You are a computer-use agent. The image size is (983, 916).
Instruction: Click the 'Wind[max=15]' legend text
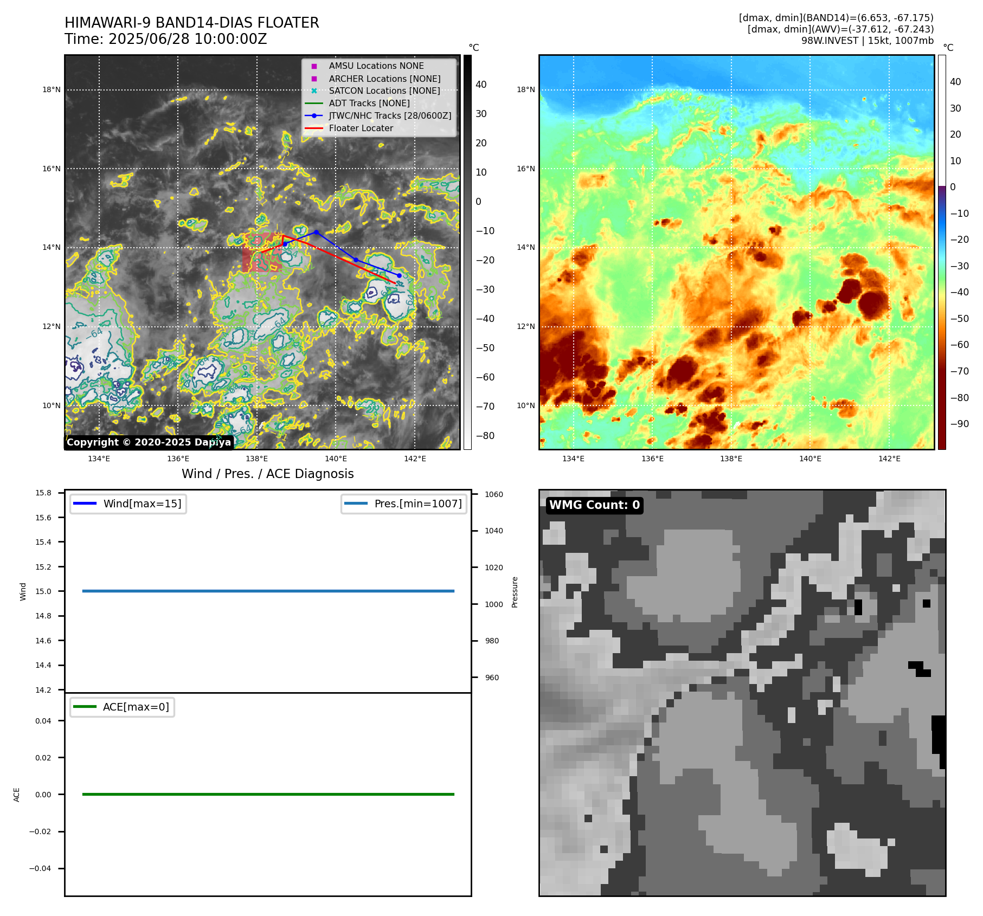143,504
